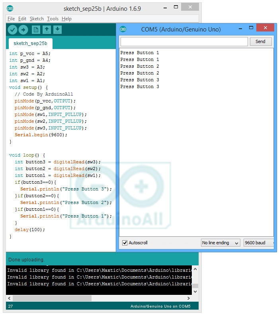Click the 'int p_gnd = A4;' code line
Image resolution: width=279 pixels, height=314 pixels.
[x=30, y=61]
